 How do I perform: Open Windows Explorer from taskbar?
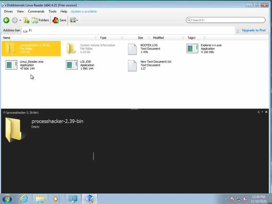(40, 199)
